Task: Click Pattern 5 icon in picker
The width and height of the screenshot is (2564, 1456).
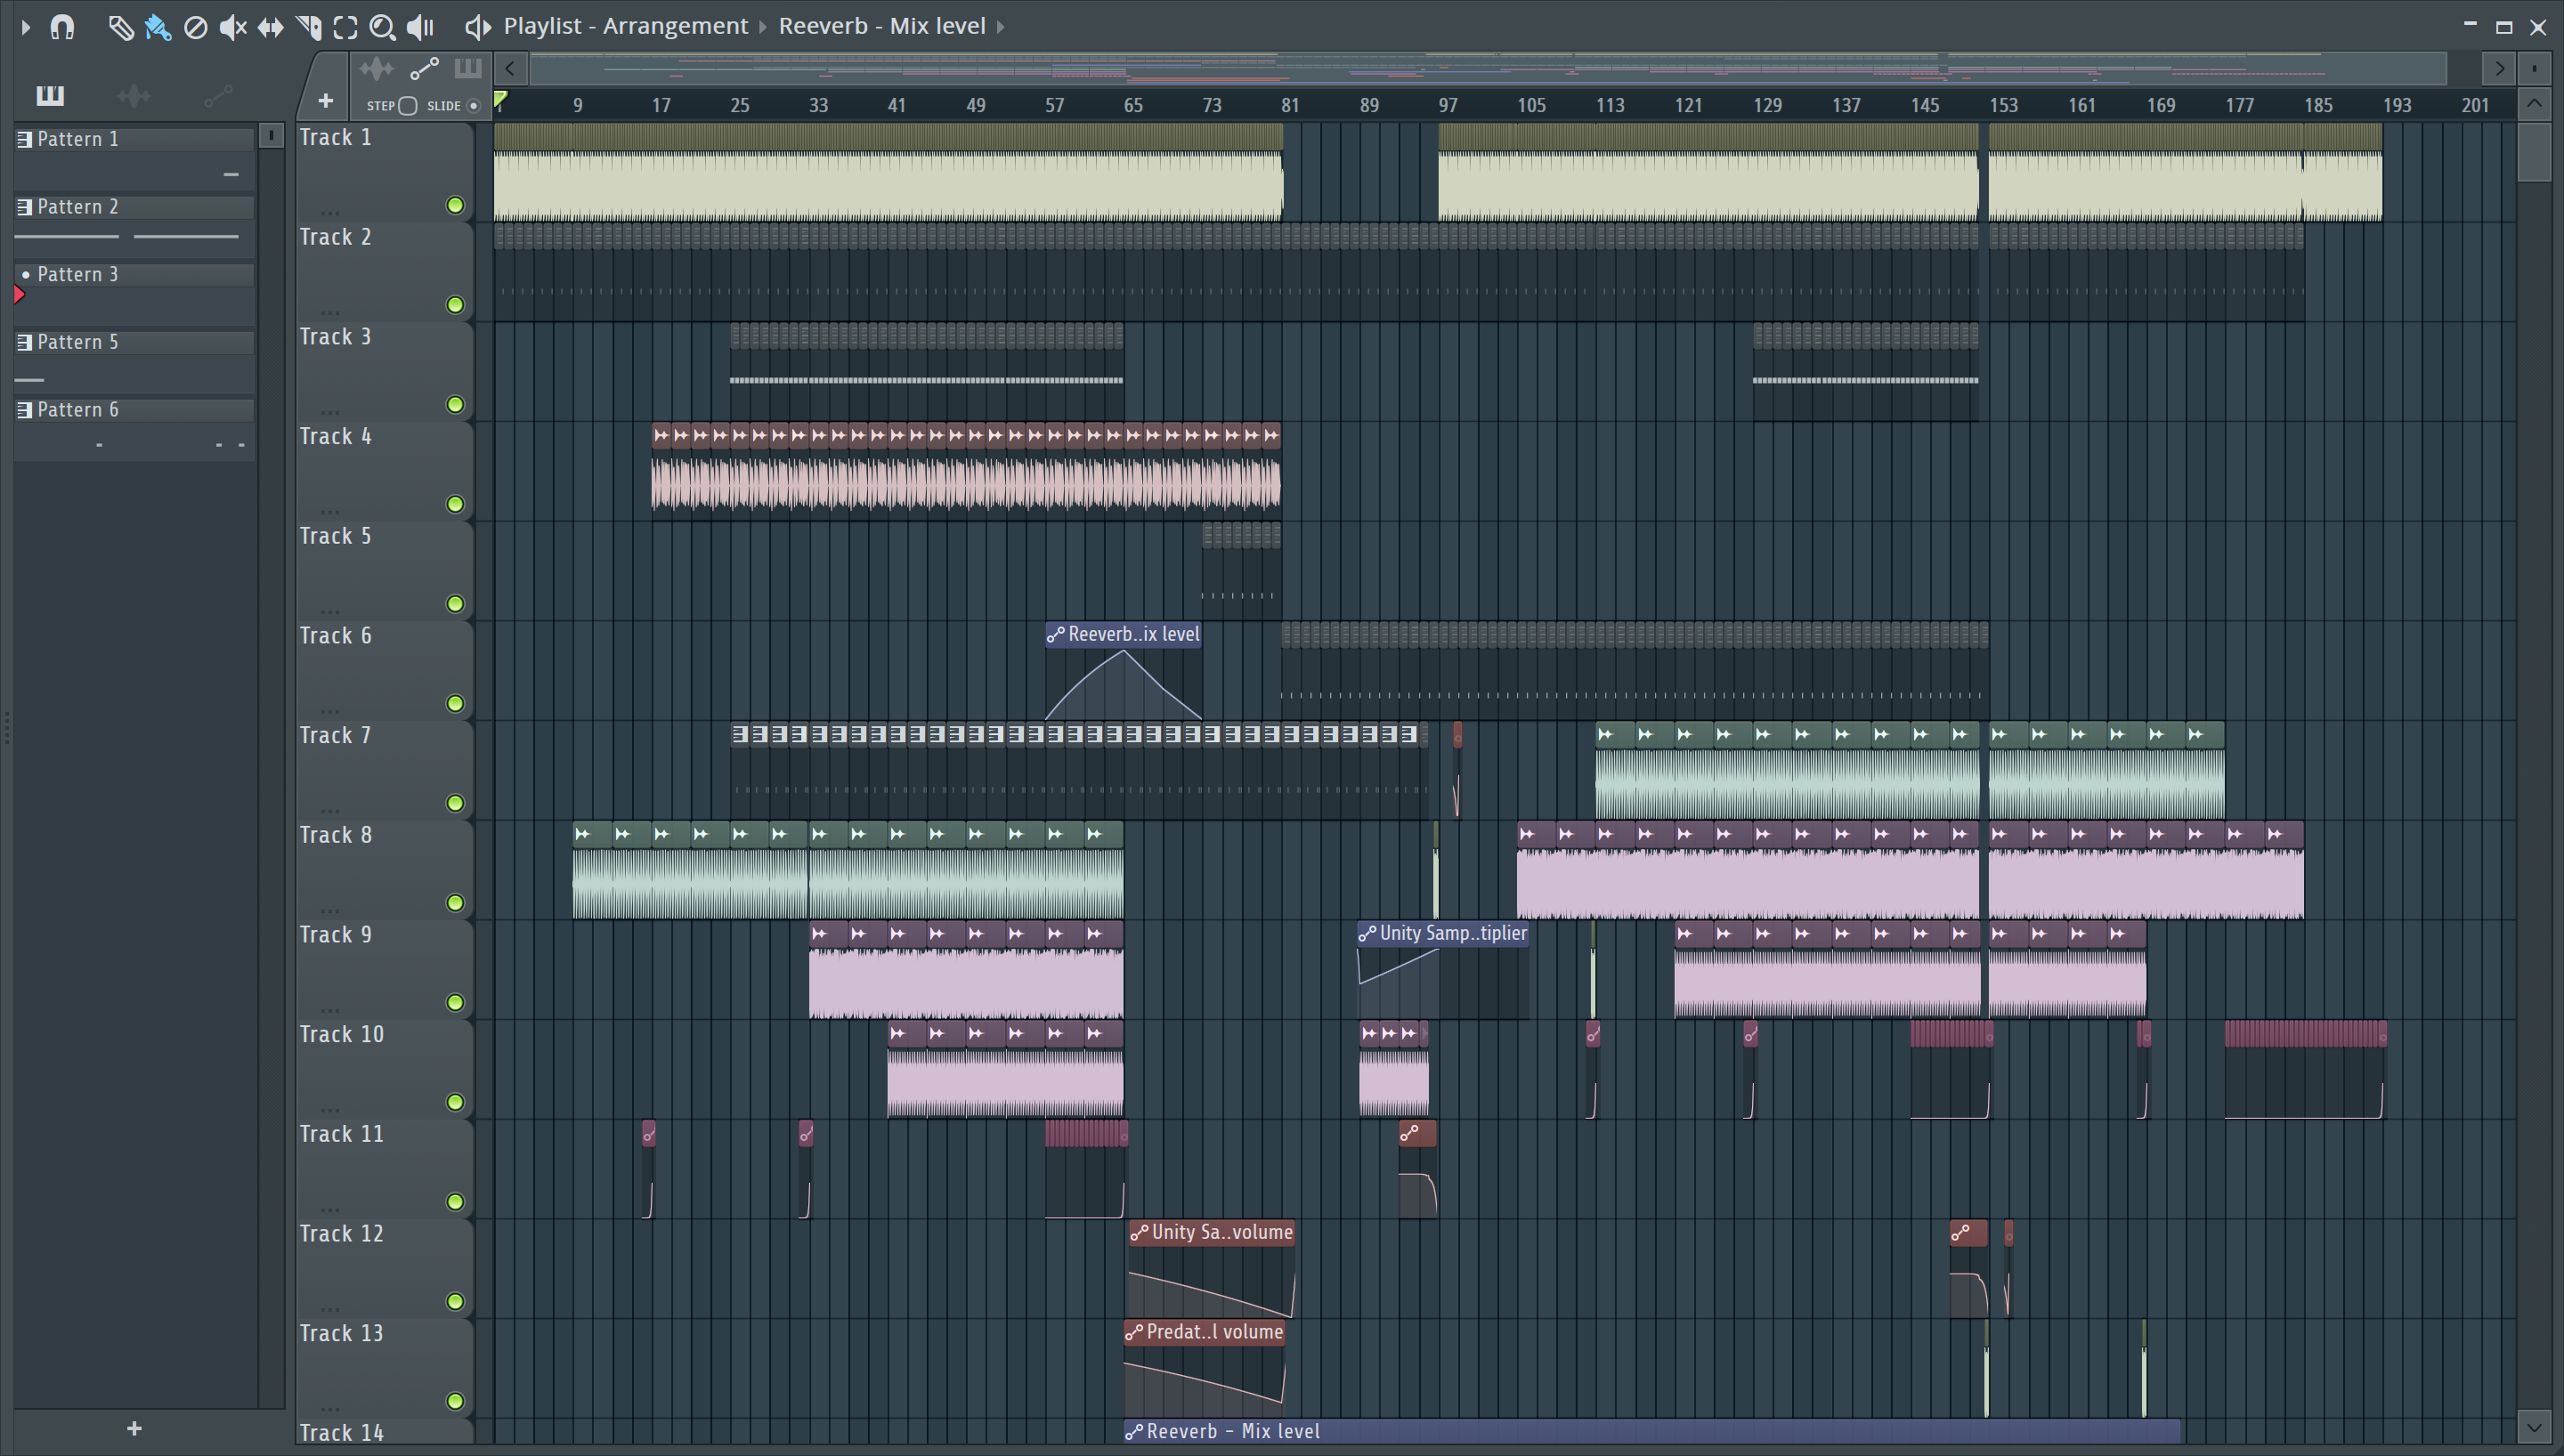Action: coord(24,342)
